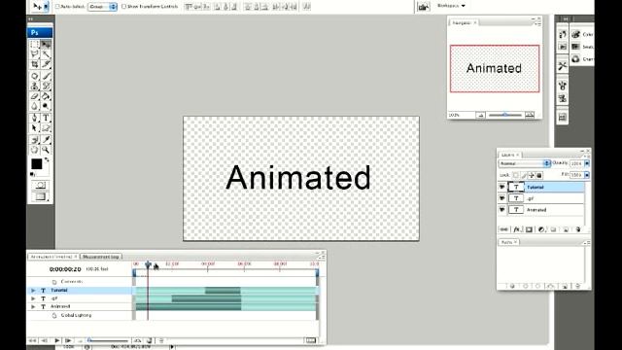Select the Rectangular Marquee tool
The height and width of the screenshot is (350, 622).
[35, 44]
